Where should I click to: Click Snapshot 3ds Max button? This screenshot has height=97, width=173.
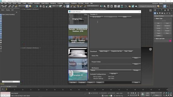117,51
